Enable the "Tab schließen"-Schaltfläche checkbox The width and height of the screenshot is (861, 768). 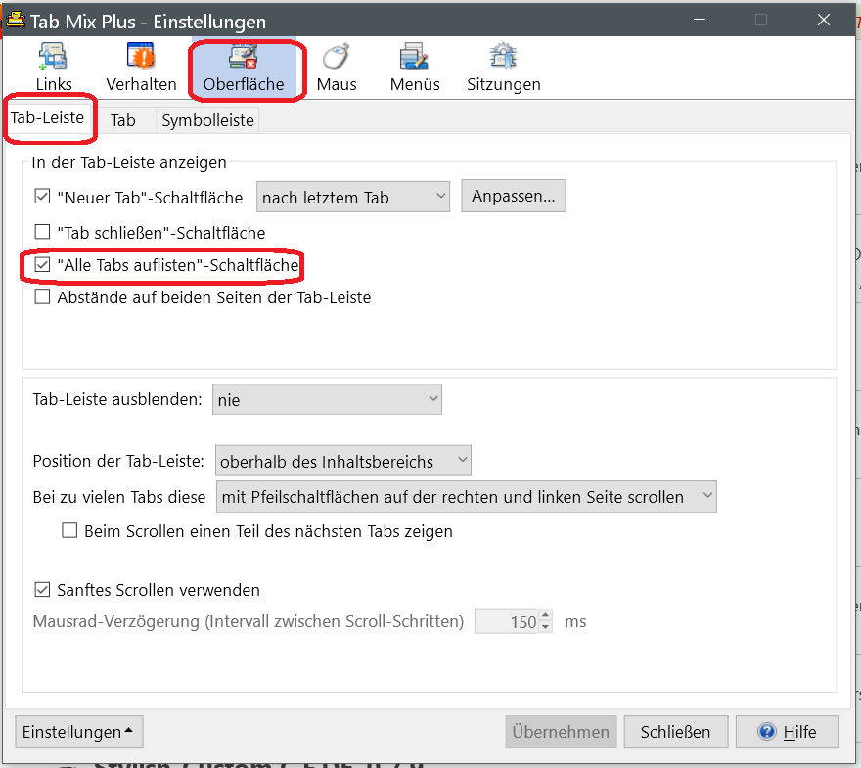42,232
